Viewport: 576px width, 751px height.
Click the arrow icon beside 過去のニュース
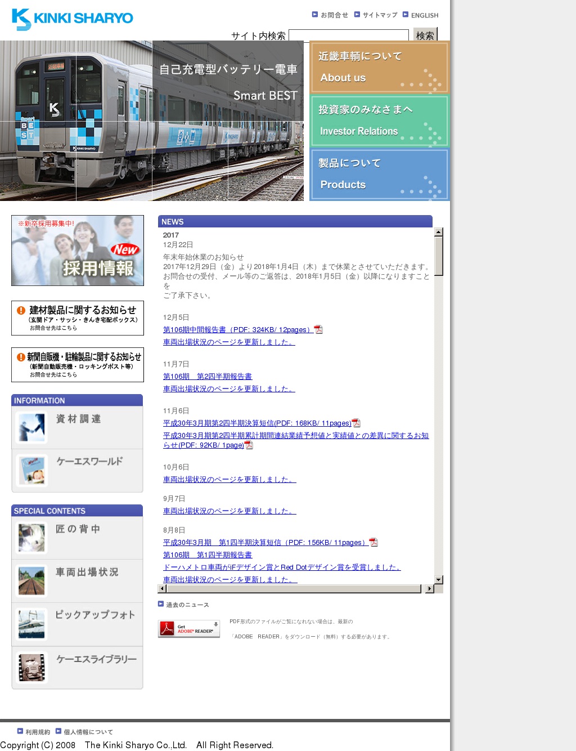tap(161, 604)
